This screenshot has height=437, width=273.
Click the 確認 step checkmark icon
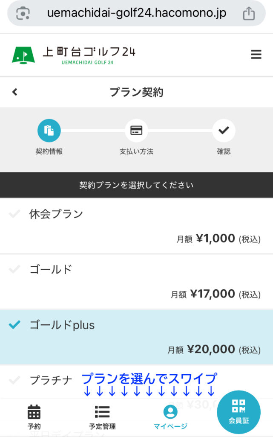tap(224, 130)
